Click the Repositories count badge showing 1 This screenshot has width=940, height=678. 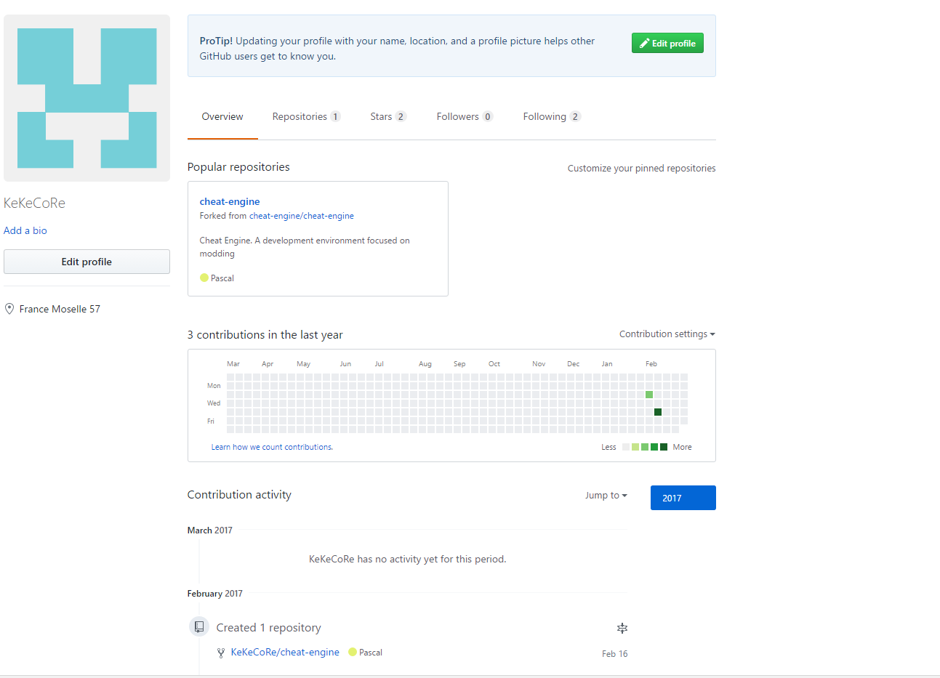335,116
